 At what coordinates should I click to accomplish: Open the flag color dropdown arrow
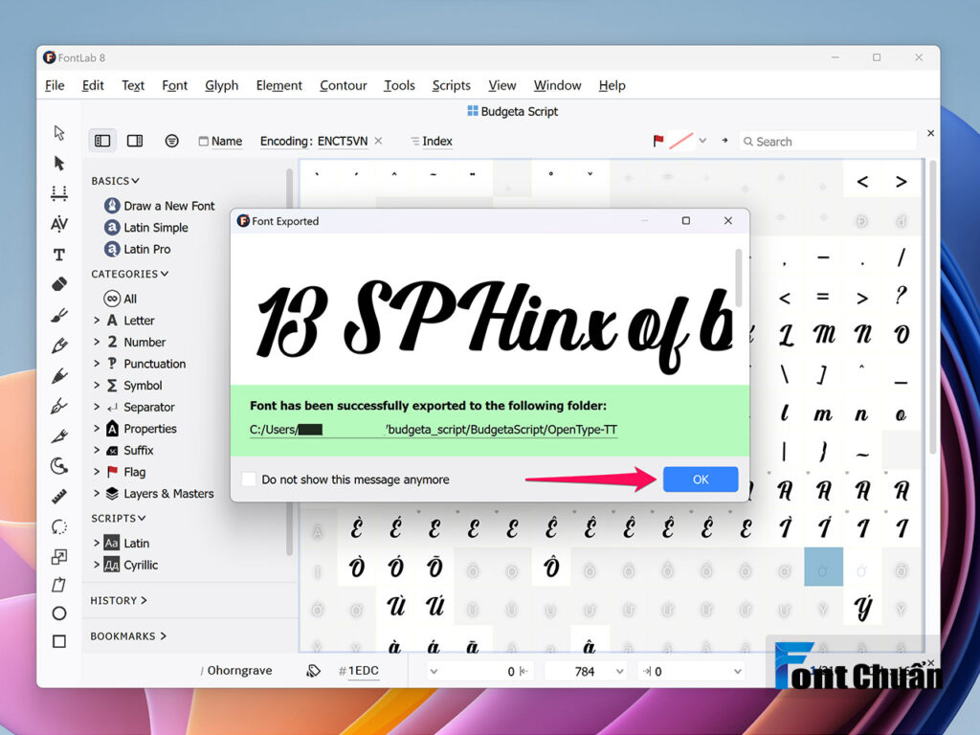(x=702, y=142)
